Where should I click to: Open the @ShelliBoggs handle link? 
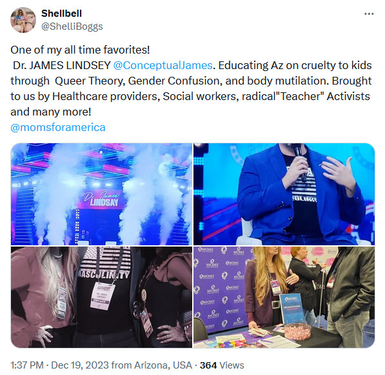click(x=72, y=26)
